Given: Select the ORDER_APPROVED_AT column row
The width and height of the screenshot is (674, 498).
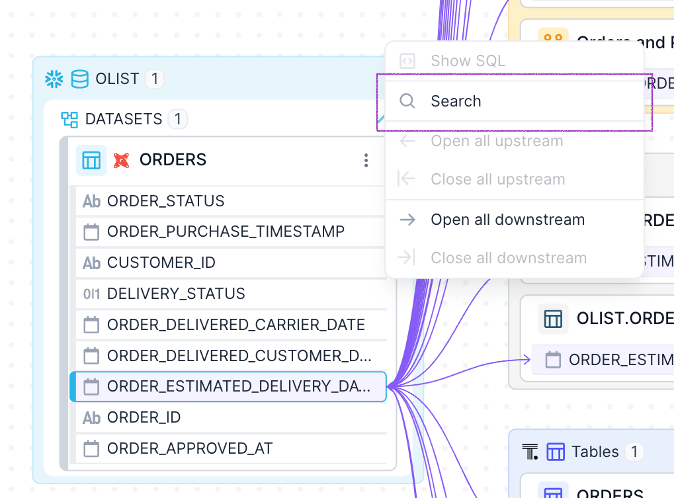Looking at the screenshot, I should pyautogui.click(x=190, y=448).
